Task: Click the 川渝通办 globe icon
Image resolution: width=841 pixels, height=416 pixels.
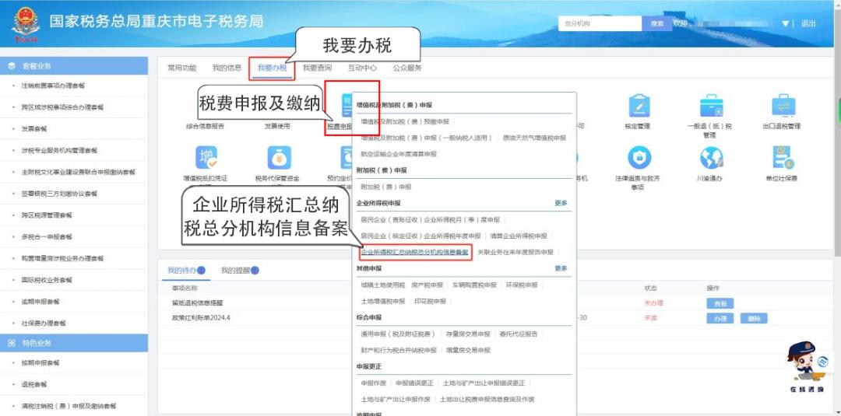Action: (709, 159)
